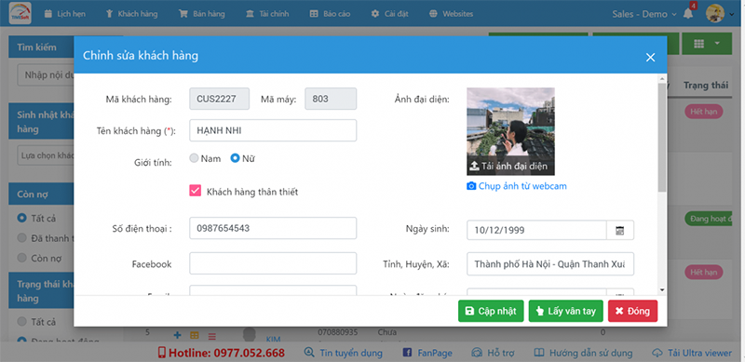This screenshot has height=362, width=745.
Task: Click Tải Ultra viewer download link
Action: [692, 353]
